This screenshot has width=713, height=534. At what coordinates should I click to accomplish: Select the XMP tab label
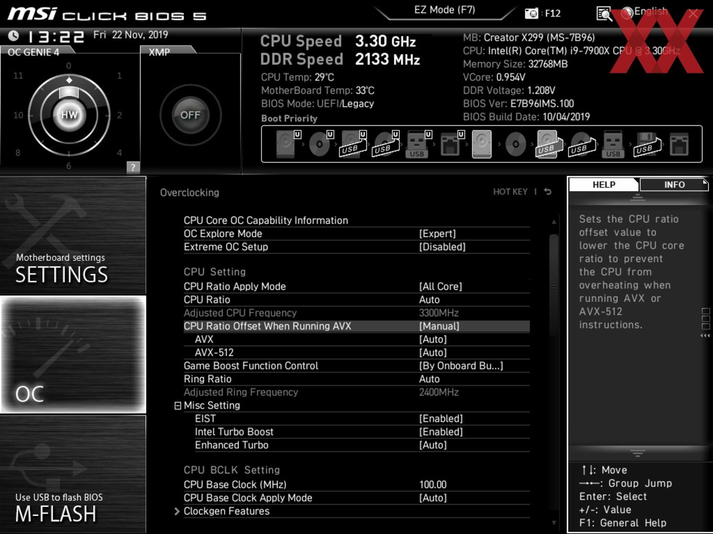click(x=159, y=52)
